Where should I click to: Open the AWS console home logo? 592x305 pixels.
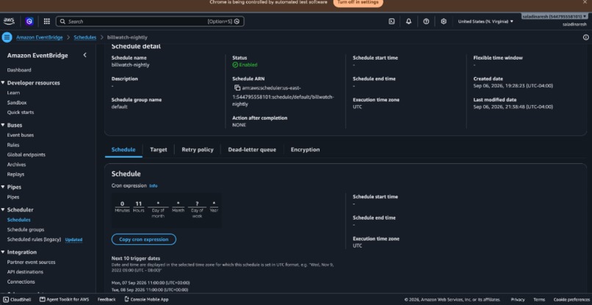tap(9, 21)
